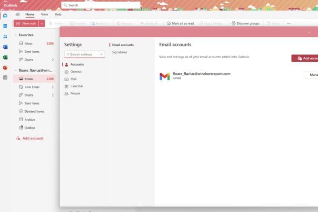Viewport: 318px width, 212px height.
Task: Open Email accounts settings sub-page
Action: click(123, 45)
